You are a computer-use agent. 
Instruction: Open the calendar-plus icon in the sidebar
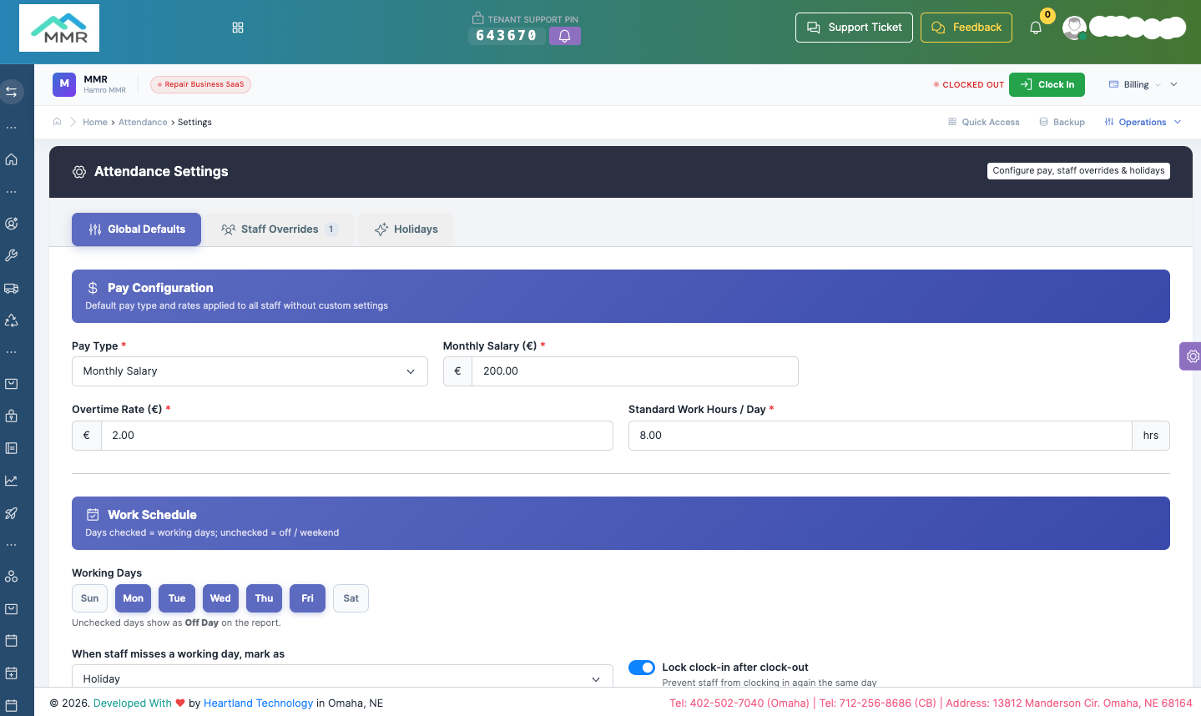point(12,673)
